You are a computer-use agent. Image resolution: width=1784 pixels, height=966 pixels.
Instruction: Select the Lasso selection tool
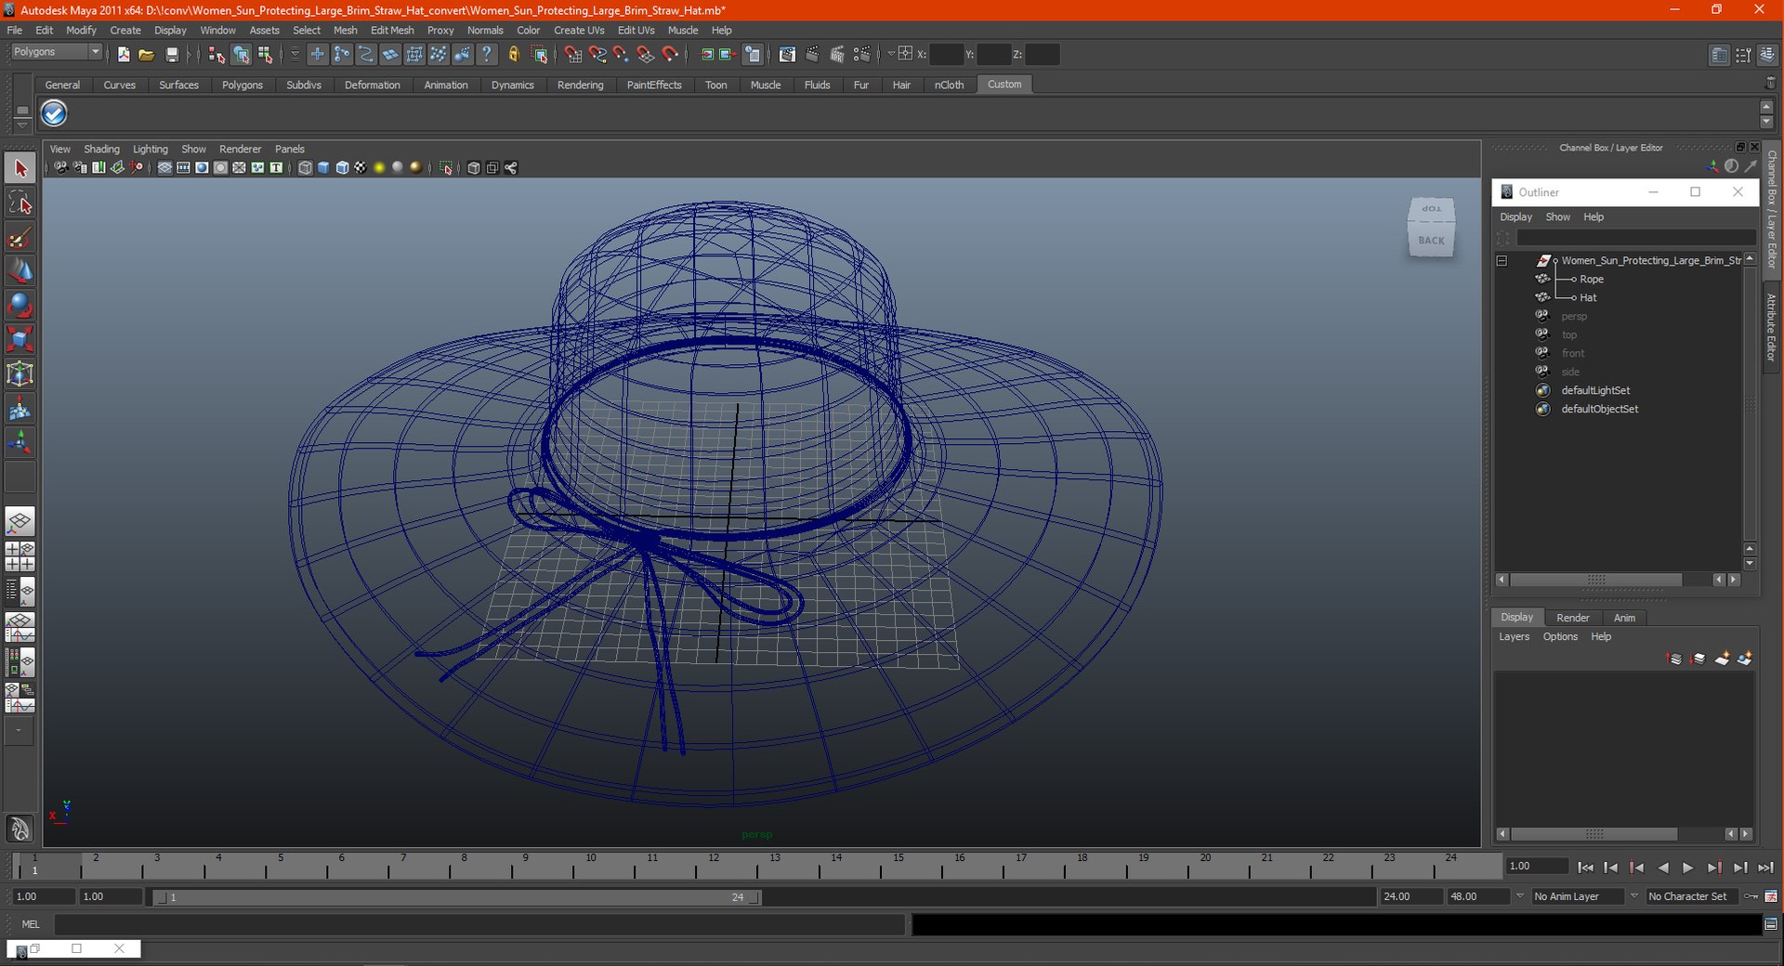(20, 203)
